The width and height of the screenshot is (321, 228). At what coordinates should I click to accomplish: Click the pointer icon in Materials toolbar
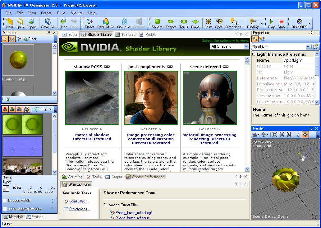(5, 39)
